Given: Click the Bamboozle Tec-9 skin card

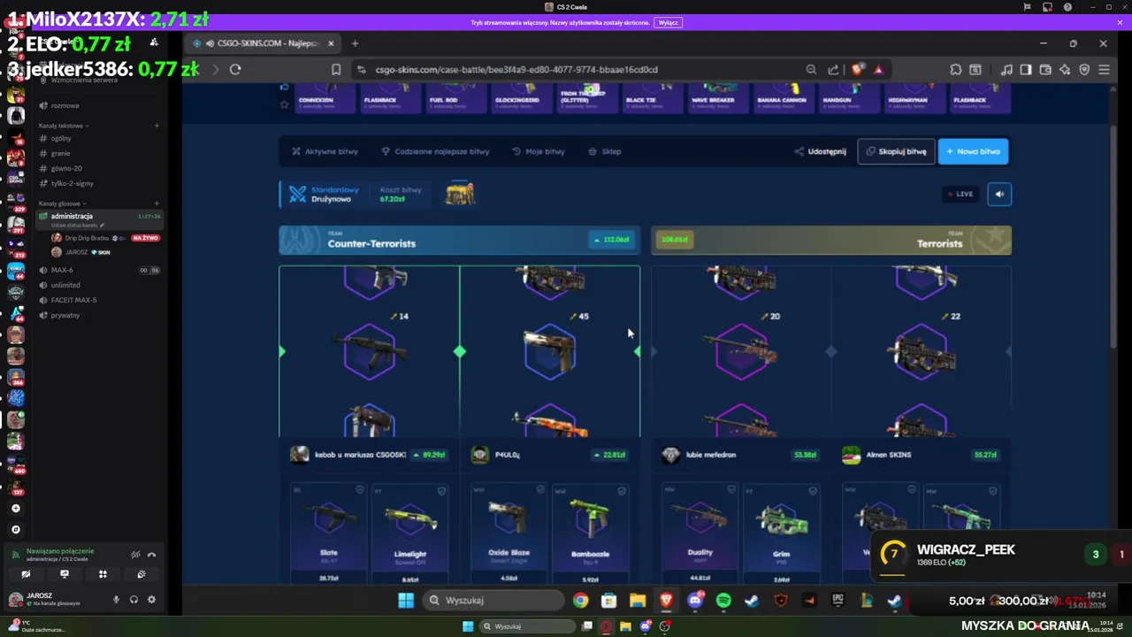Looking at the screenshot, I should [590, 533].
